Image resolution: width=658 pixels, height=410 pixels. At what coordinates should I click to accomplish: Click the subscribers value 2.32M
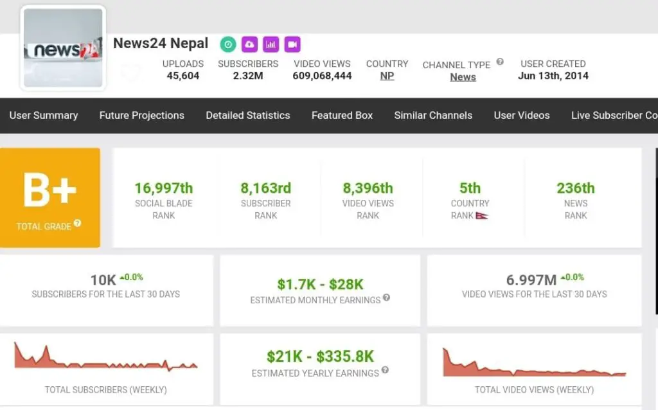point(248,76)
